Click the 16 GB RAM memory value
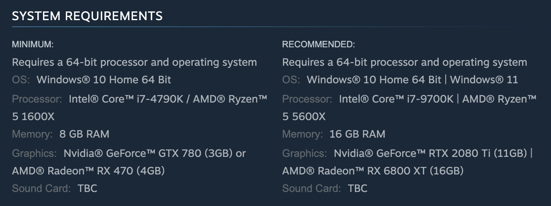551x206 pixels. pyautogui.click(x=357, y=134)
